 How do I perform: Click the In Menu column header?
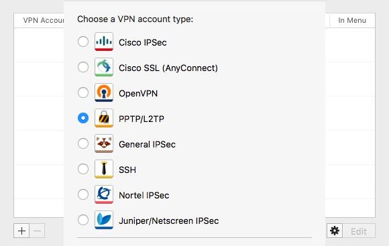352,20
